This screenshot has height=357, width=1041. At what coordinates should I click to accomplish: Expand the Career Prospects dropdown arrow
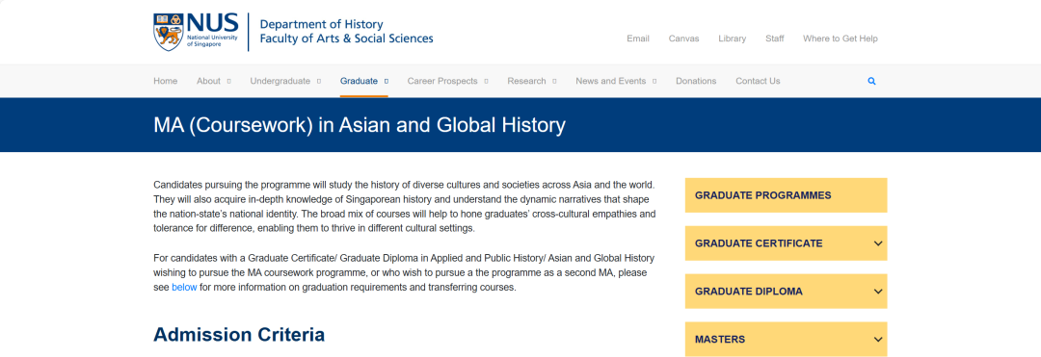486,82
